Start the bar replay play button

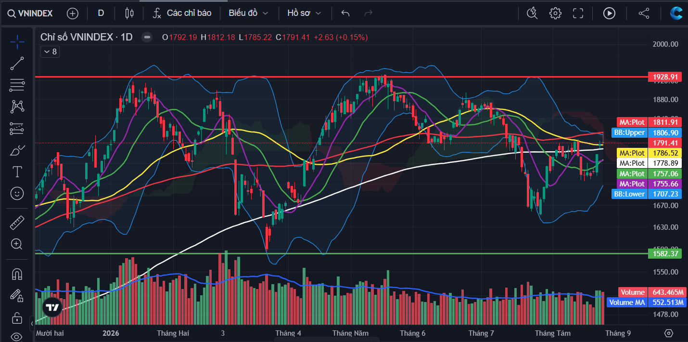click(609, 13)
